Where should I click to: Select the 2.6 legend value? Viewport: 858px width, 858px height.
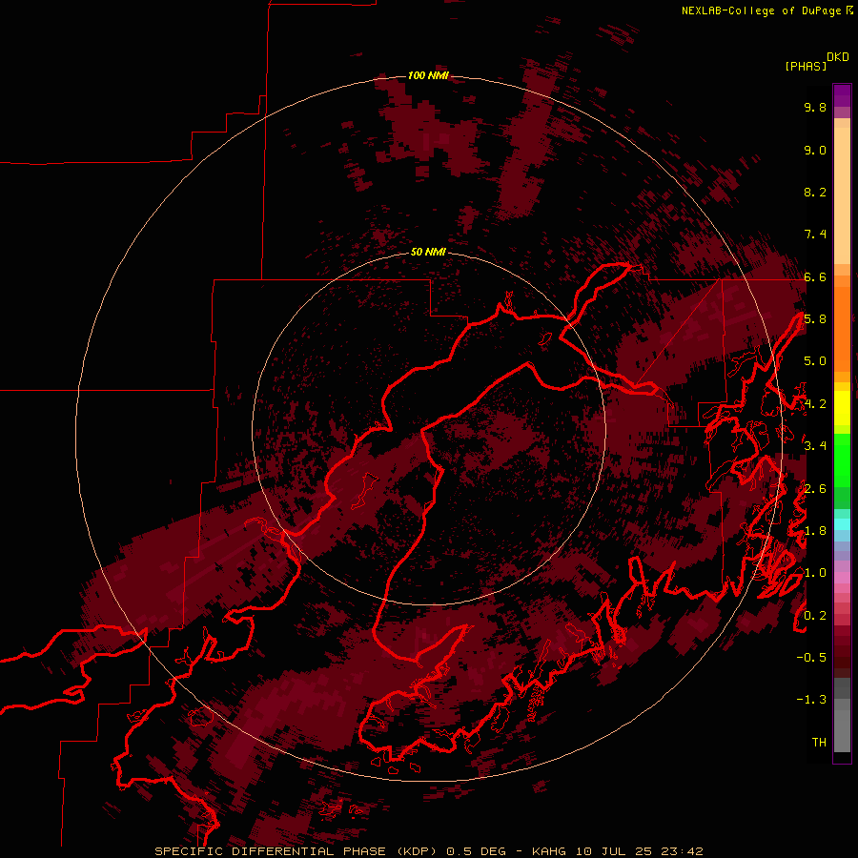click(x=815, y=489)
